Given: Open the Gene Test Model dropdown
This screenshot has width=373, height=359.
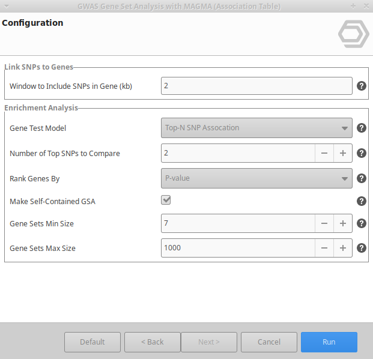Looking at the screenshot, I should [256, 128].
